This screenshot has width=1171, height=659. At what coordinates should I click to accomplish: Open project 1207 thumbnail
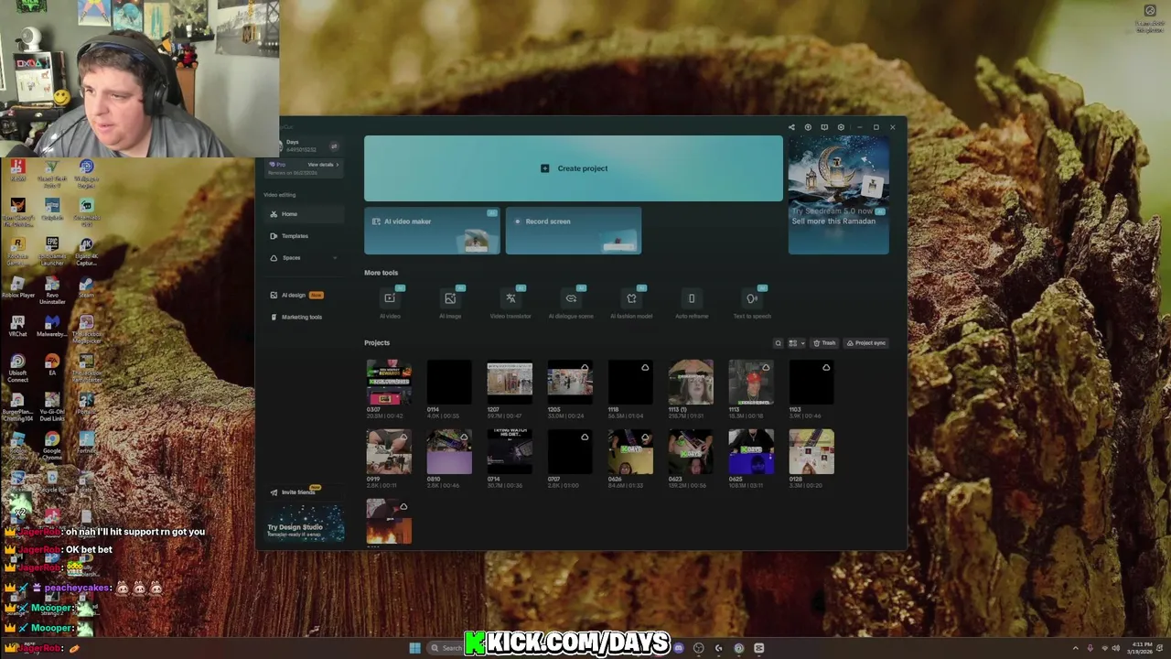[510, 383]
